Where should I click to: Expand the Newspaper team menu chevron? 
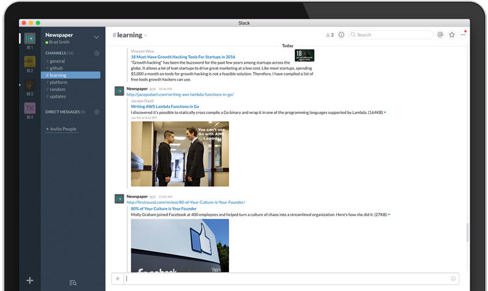tap(96, 37)
